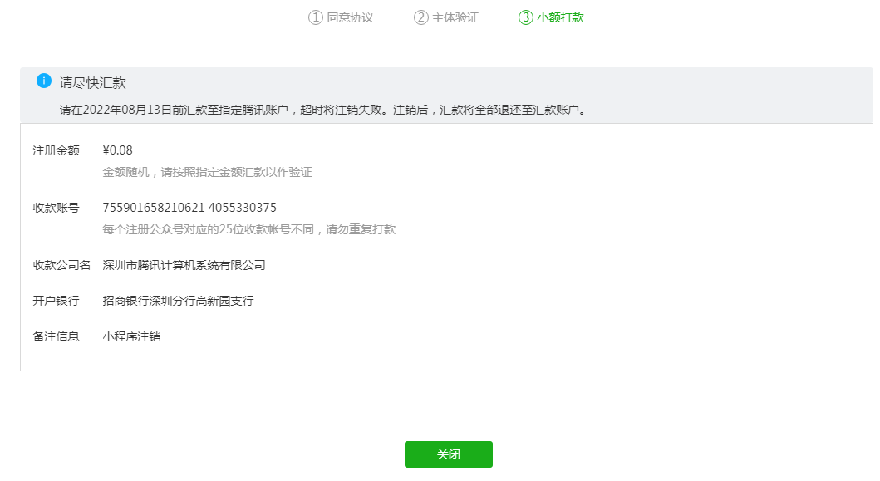Click the 小程序注销 remark value
880x481 pixels.
point(131,336)
